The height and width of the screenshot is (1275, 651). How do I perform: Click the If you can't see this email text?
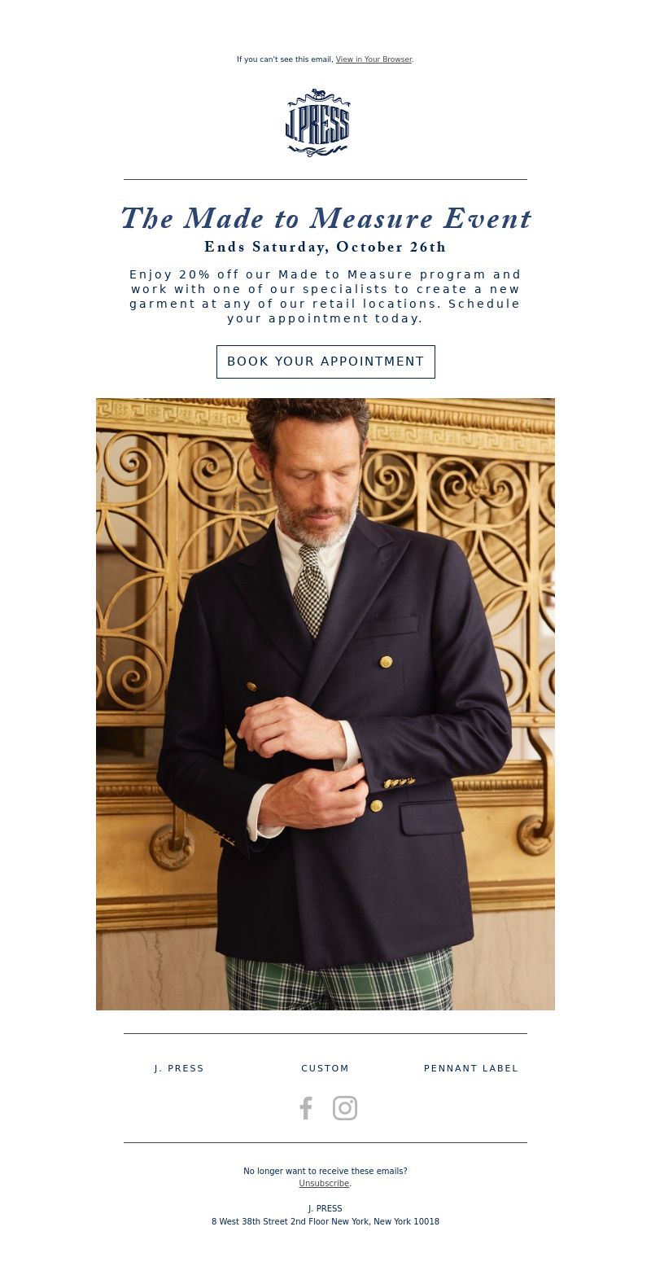coord(285,59)
